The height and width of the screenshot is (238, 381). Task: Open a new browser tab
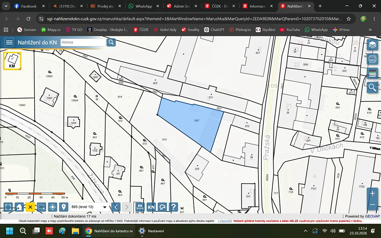pos(320,6)
